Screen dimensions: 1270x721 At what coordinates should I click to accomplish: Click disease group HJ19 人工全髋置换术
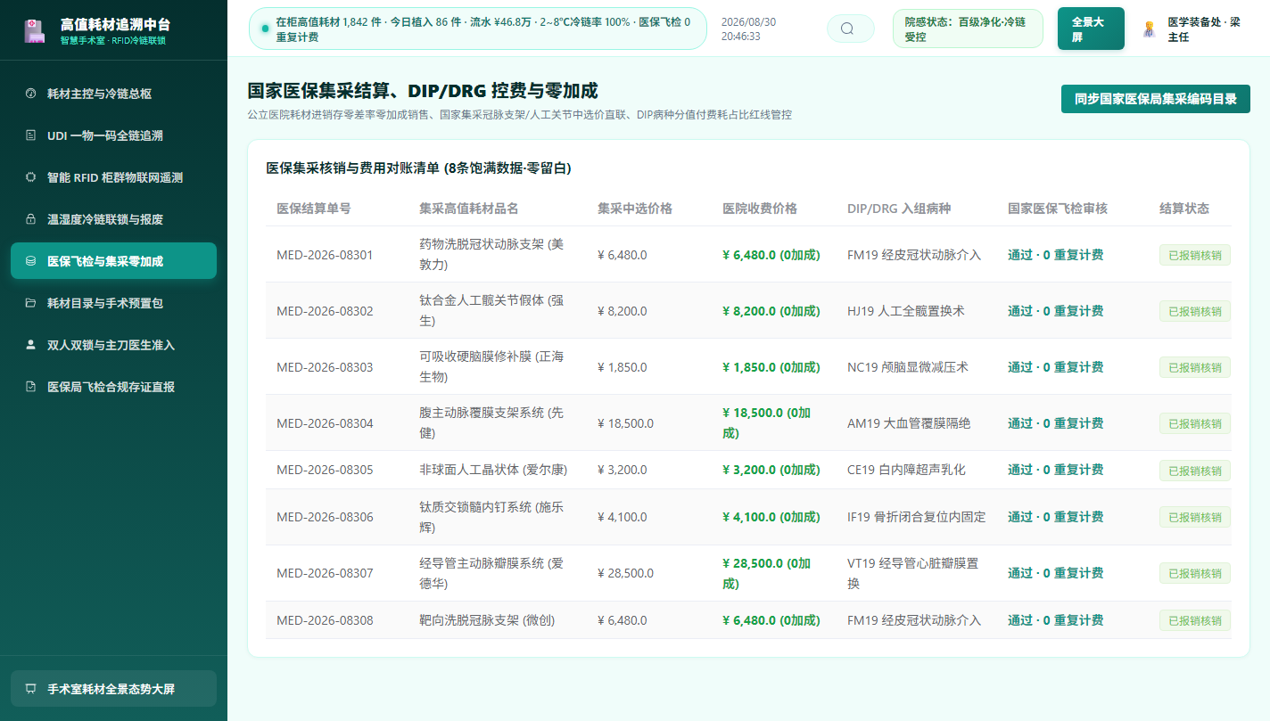tap(906, 311)
